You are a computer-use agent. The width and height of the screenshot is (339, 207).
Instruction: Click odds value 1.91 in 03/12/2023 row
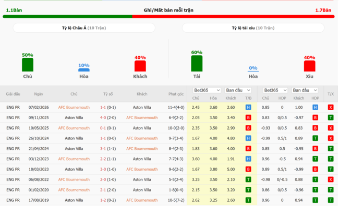[231, 159]
